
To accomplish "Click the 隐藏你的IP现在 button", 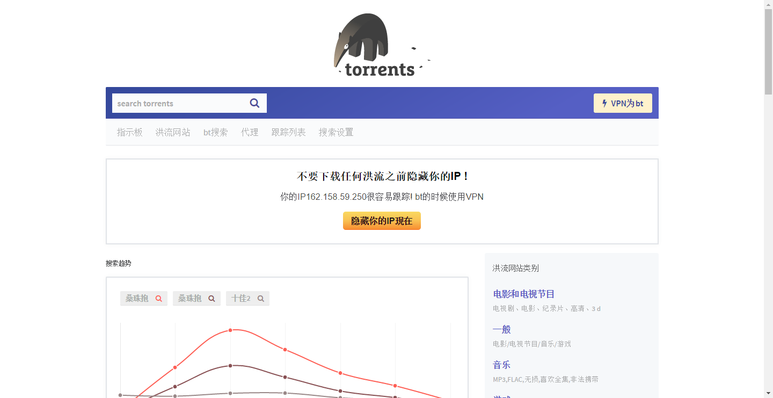I will pos(382,221).
